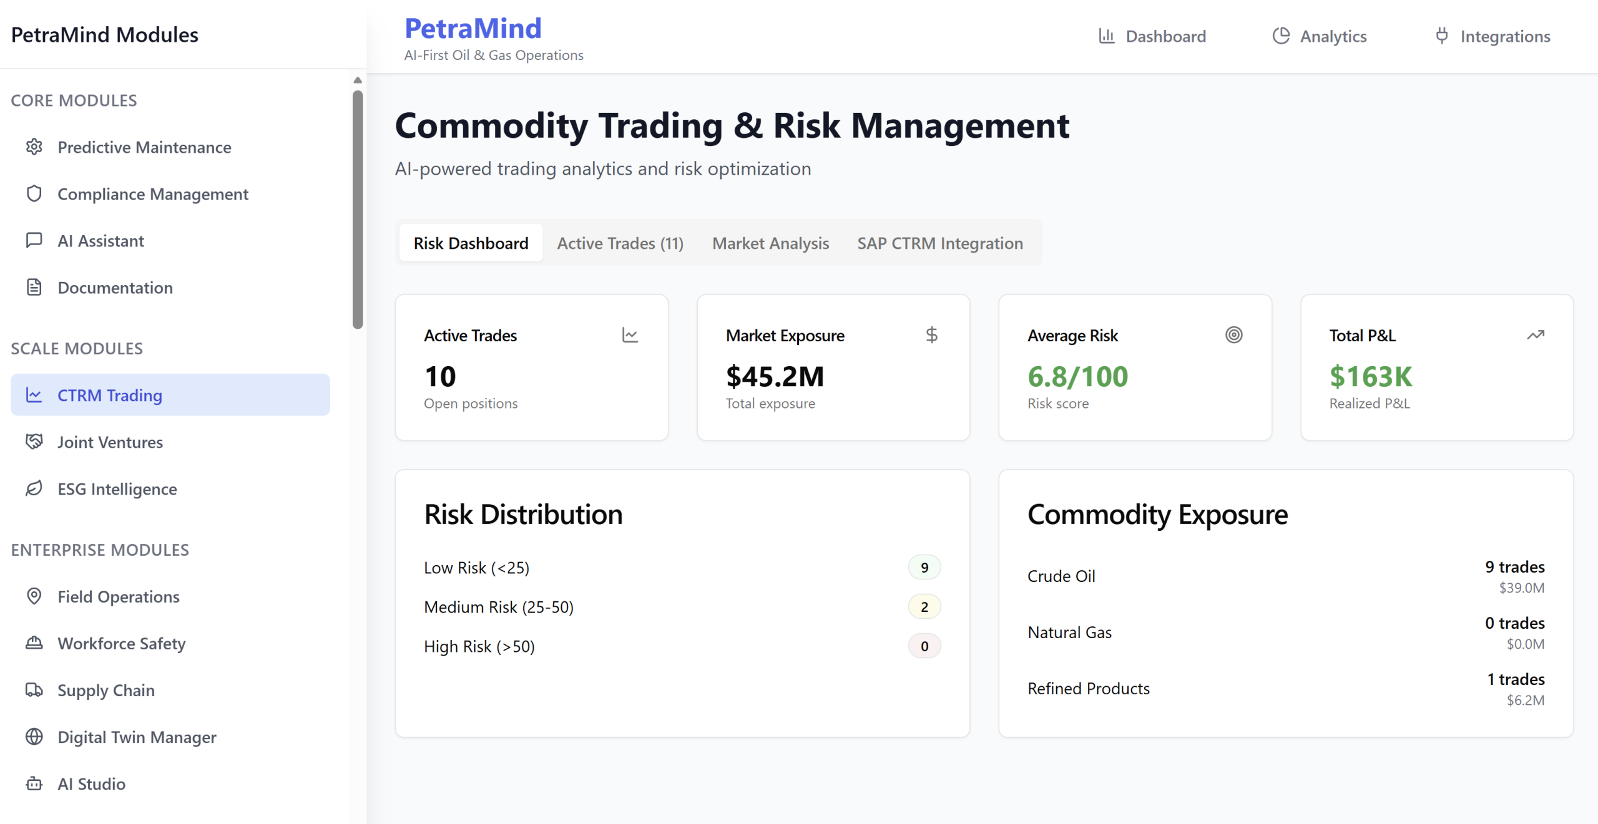Switch to the Active Trades (11) tab
Image resolution: width=1598 pixels, height=824 pixels.
pyautogui.click(x=620, y=243)
